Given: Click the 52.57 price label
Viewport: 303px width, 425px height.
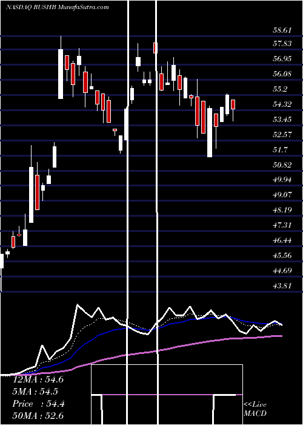Looking at the screenshot, I should coord(282,134).
